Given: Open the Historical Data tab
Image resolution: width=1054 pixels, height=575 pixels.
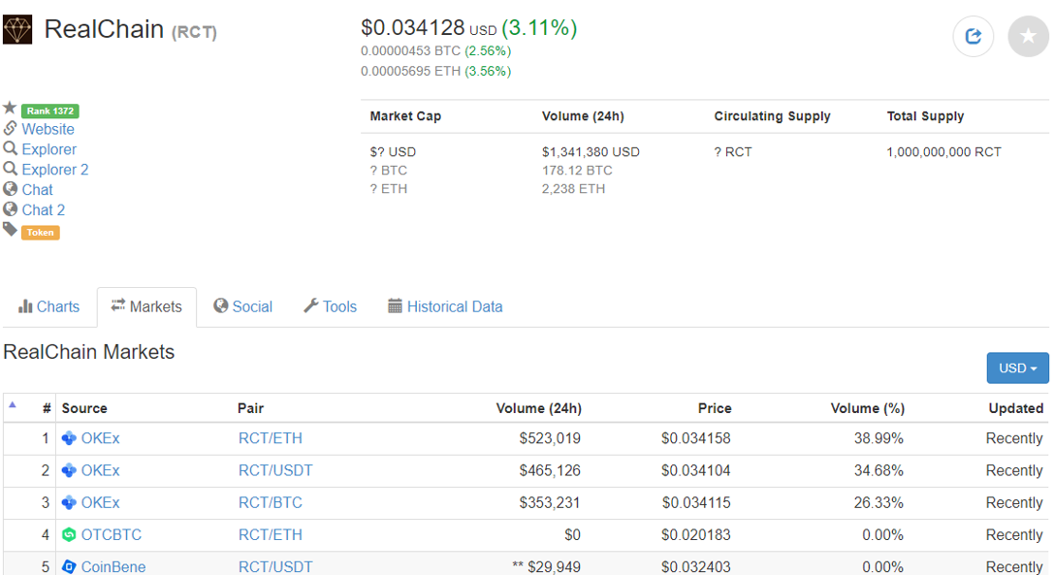Looking at the screenshot, I should pyautogui.click(x=445, y=306).
